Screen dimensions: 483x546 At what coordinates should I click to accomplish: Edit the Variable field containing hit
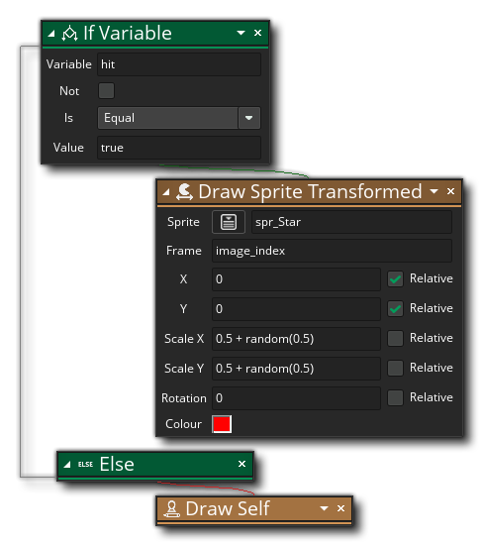click(179, 64)
